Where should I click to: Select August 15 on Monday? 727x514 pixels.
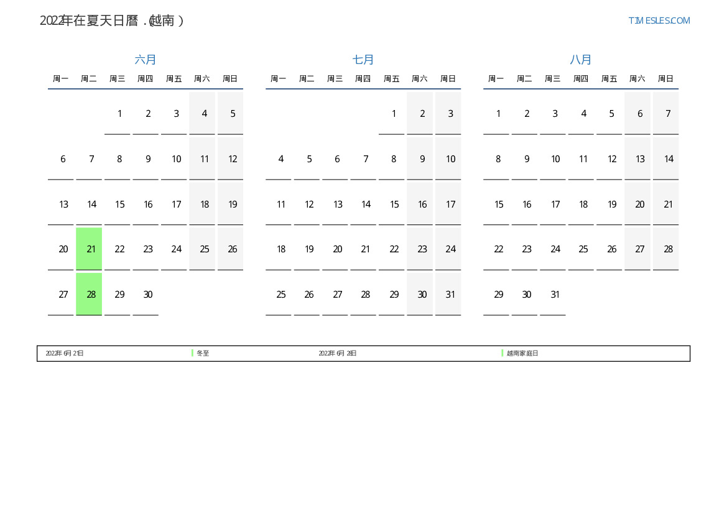tap(496, 204)
